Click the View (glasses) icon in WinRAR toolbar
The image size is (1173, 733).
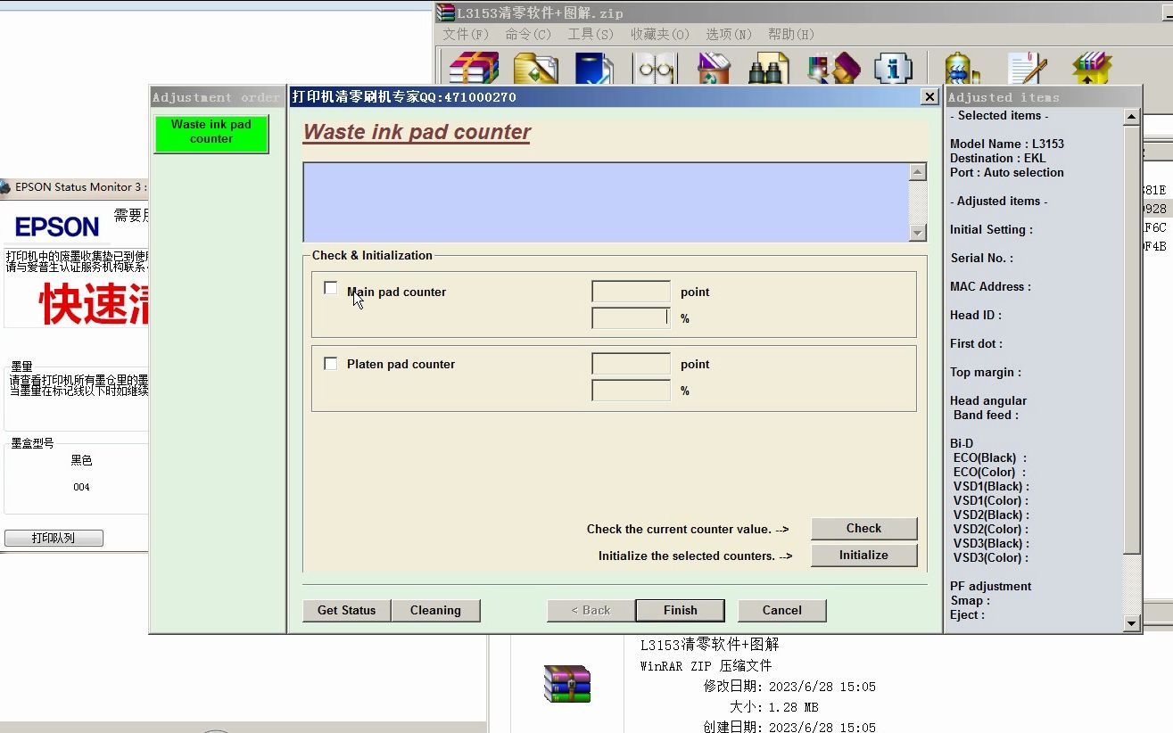(655, 69)
